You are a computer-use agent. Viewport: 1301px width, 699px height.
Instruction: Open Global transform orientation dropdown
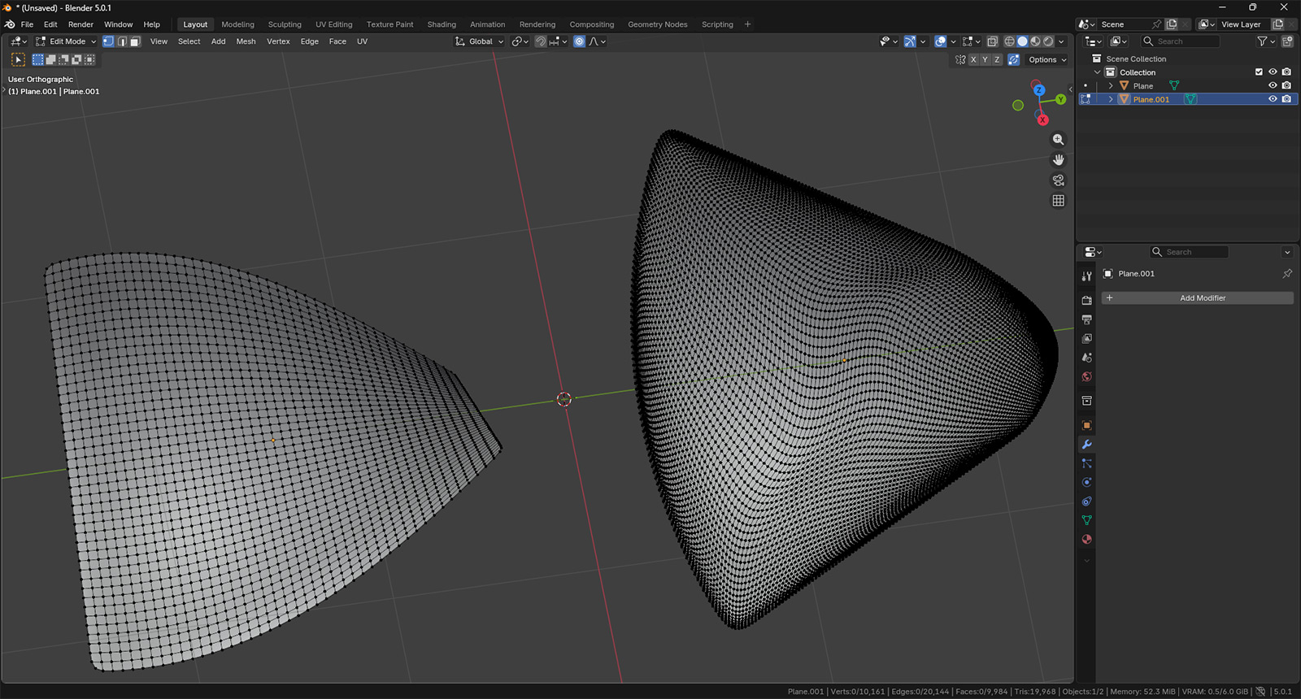[480, 41]
